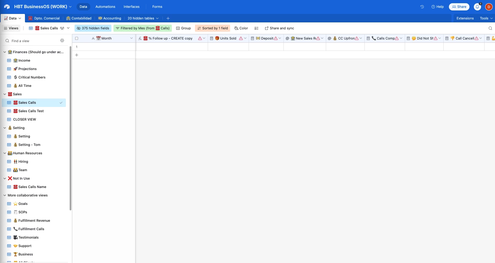This screenshot has height=263, width=495.
Task: Click the Share button
Action: click(x=459, y=7)
